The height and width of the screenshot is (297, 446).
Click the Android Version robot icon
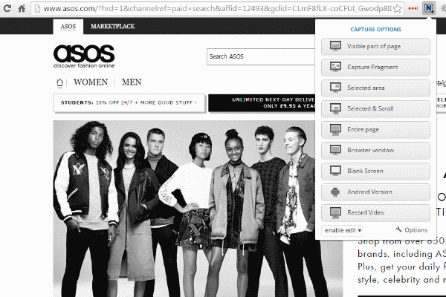tap(335, 192)
